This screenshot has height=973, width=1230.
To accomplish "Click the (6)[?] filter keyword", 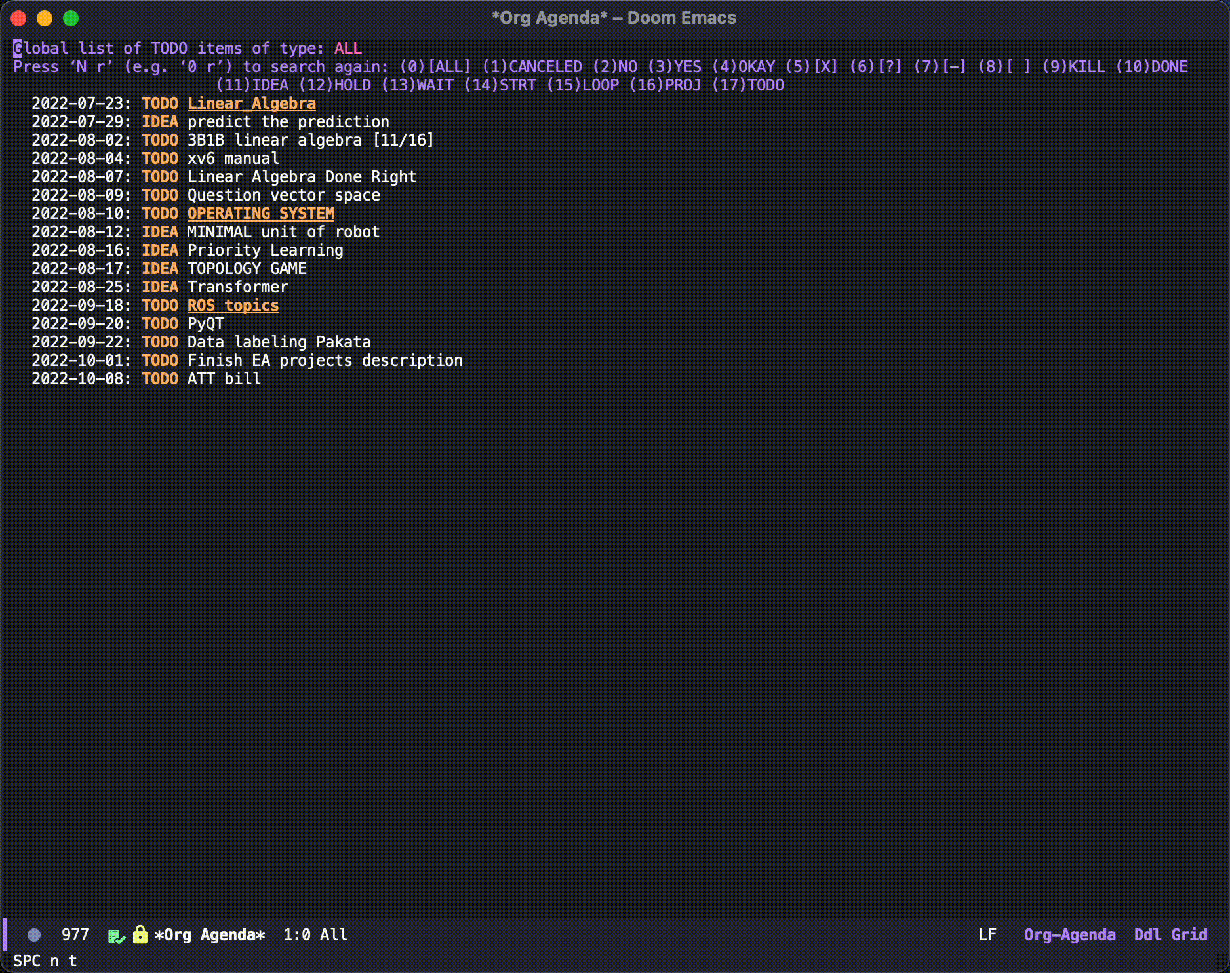I will pos(876,67).
